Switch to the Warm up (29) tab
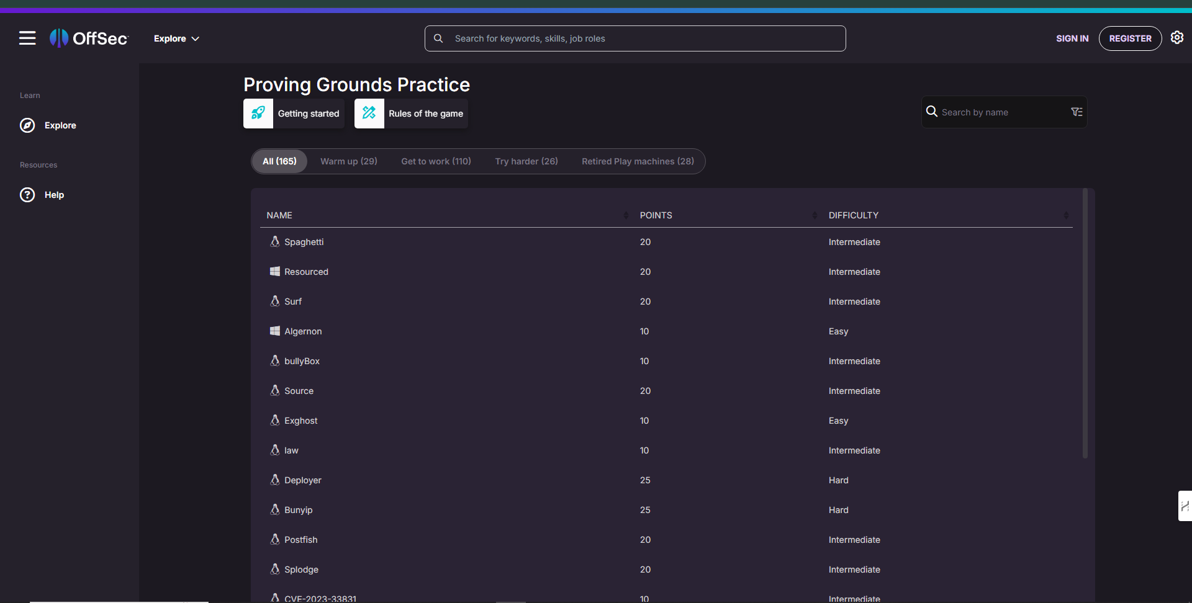The height and width of the screenshot is (603, 1192). pos(348,161)
